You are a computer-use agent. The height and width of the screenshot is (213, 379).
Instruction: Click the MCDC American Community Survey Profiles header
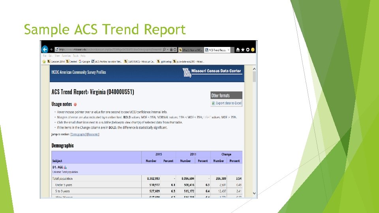[x=79, y=72]
